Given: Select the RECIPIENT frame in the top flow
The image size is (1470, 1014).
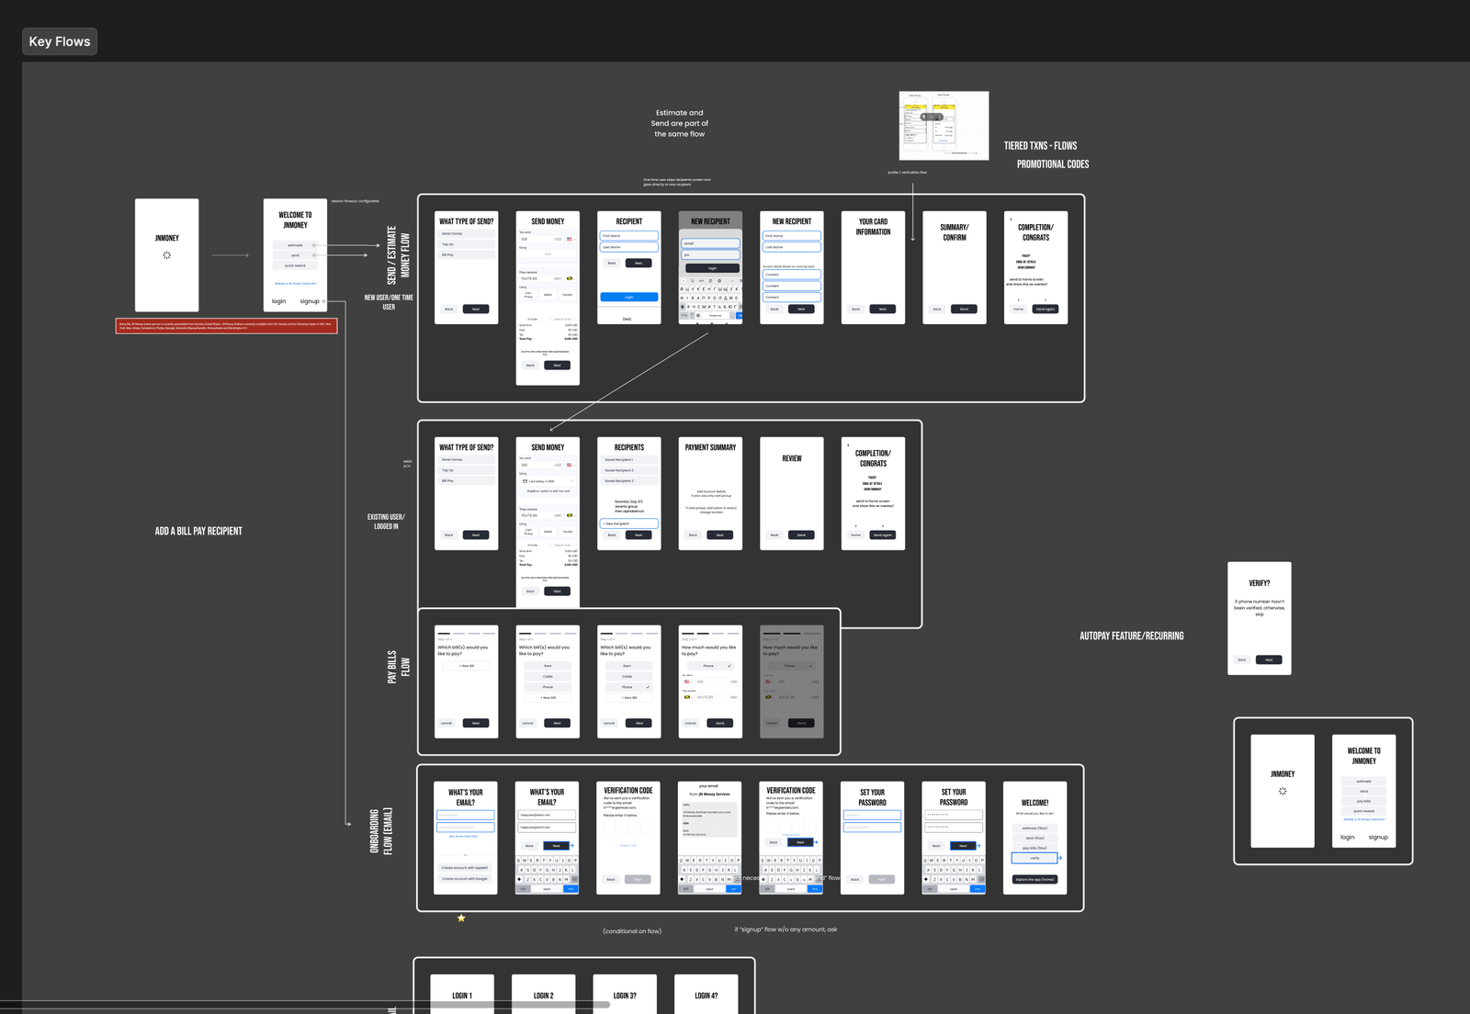Looking at the screenshot, I should click(629, 267).
